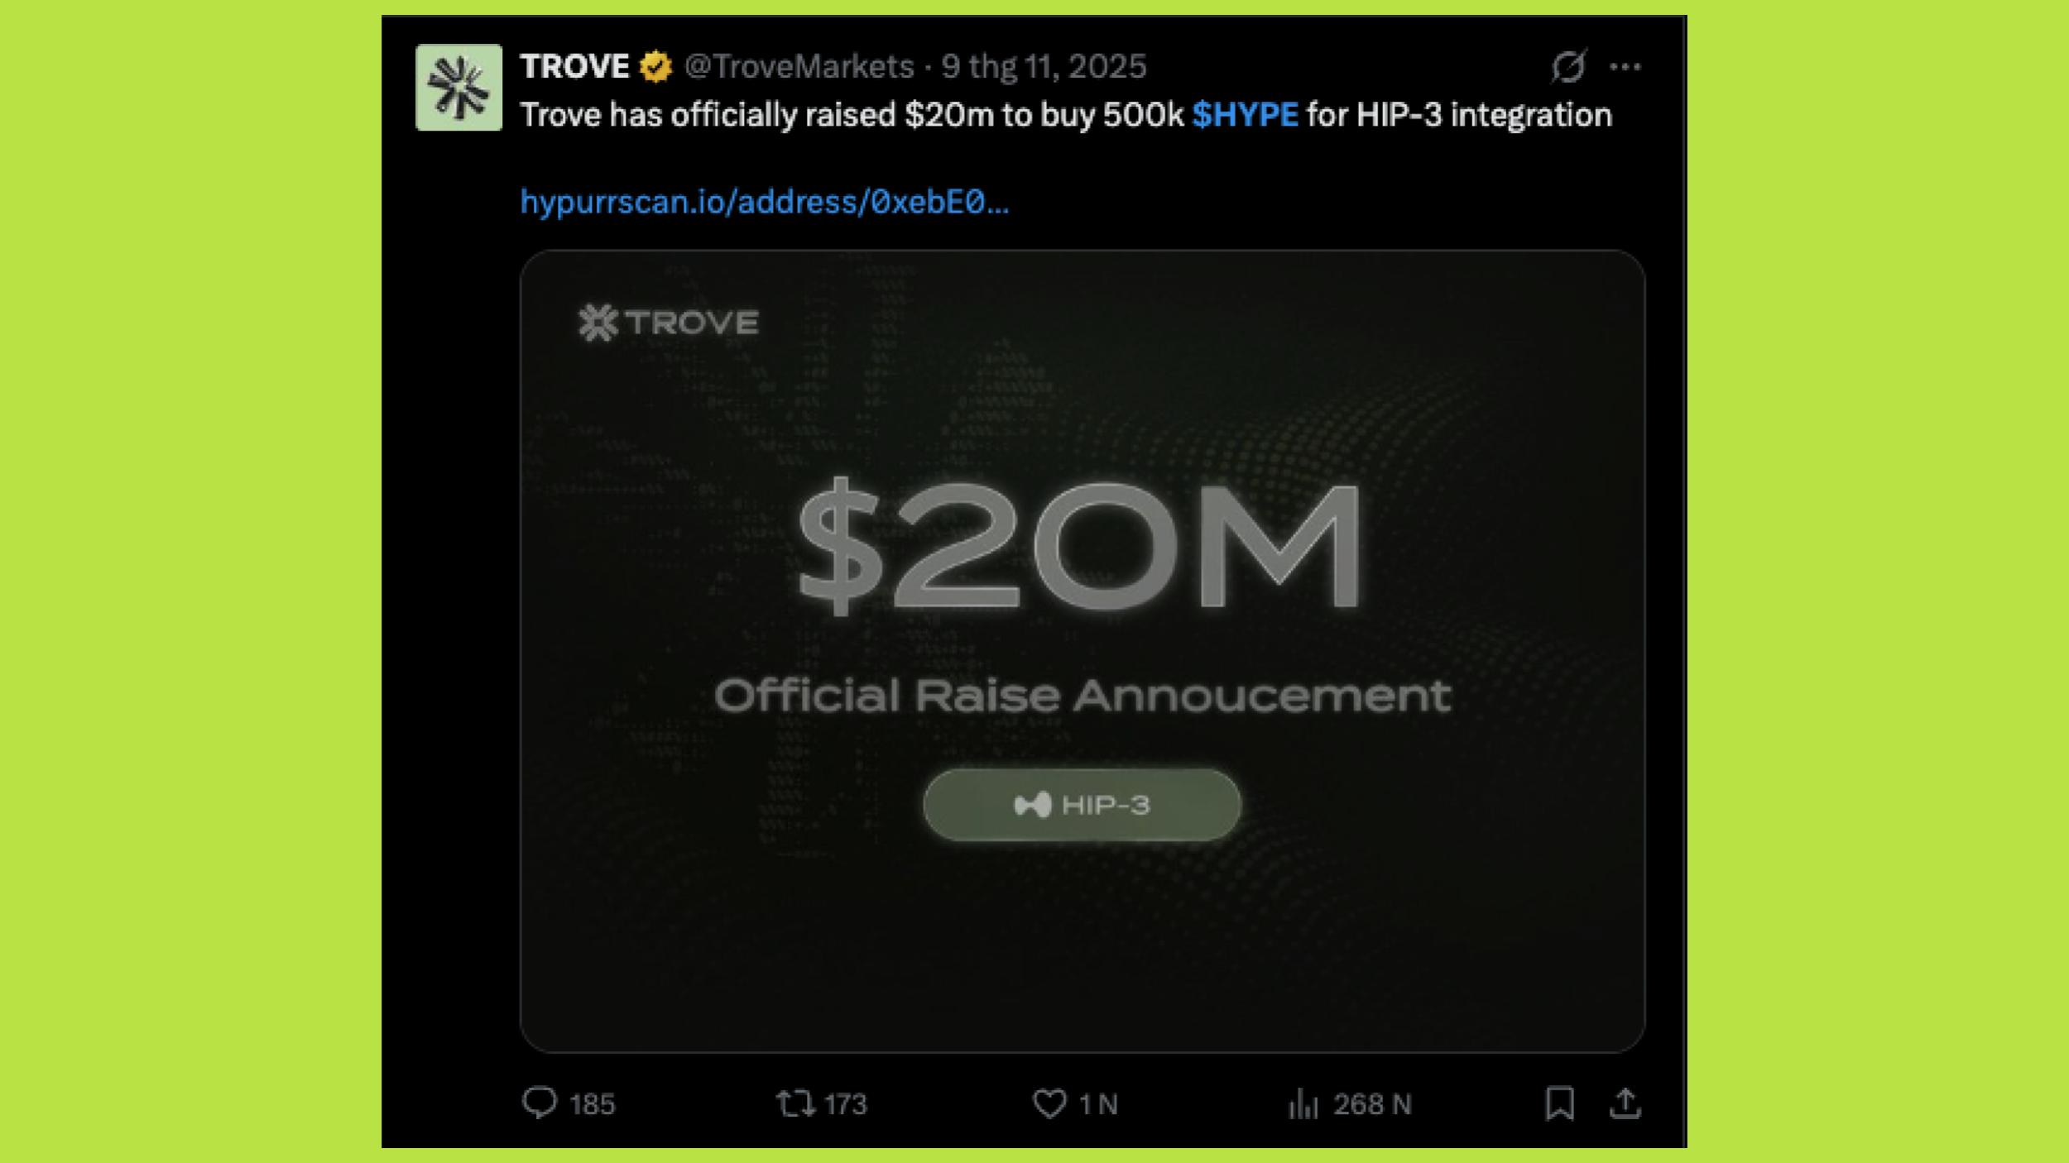
Task: Click the TROVE display name
Action: pos(574,66)
